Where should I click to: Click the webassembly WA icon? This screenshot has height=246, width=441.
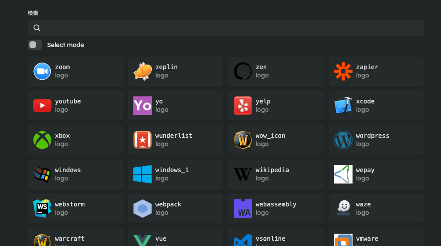243,209
